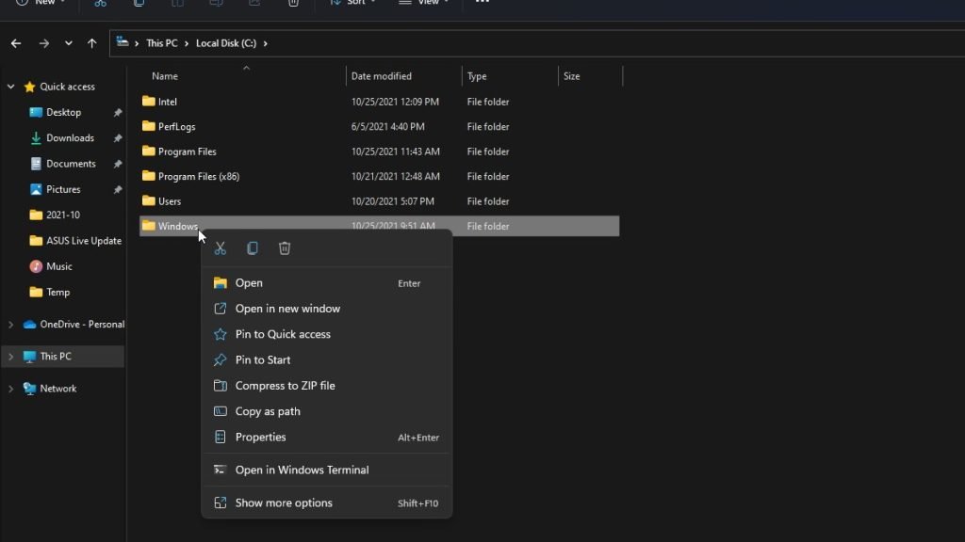
Task: Click the Network icon in the sidebar
Action: coord(29,389)
